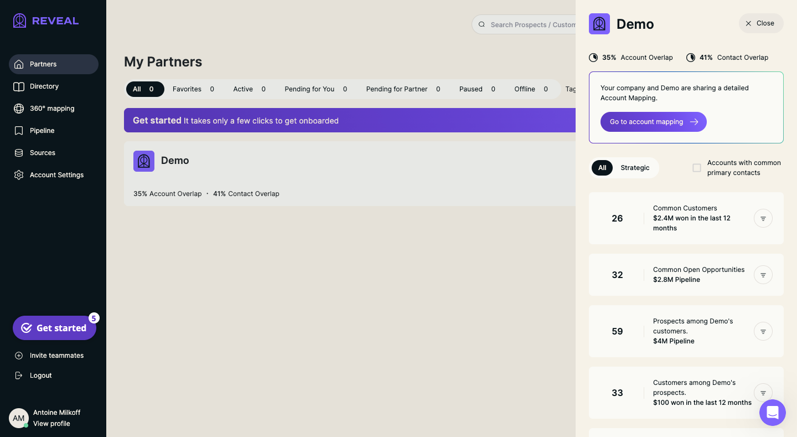Focus the Search Prospects / Customers field
The height and width of the screenshot is (437, 797).
pos(524,24)
